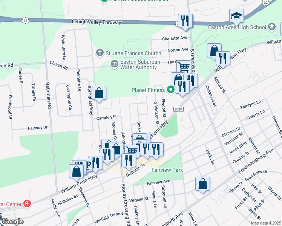Click the White Barn Ln street label
The image size is (282, 226).
tap(63, 48)
